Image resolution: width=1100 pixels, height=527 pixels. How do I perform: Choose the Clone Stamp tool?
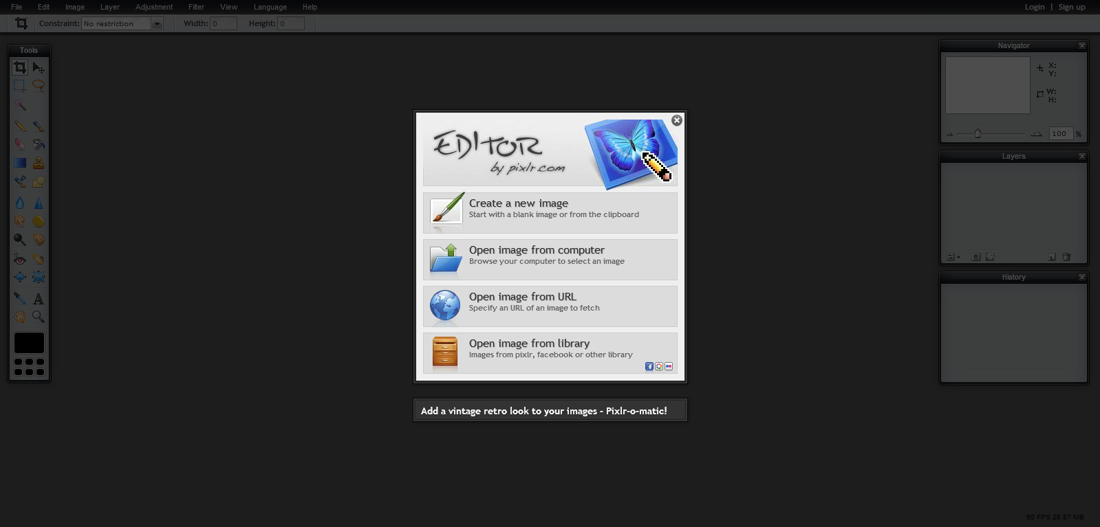39,164
